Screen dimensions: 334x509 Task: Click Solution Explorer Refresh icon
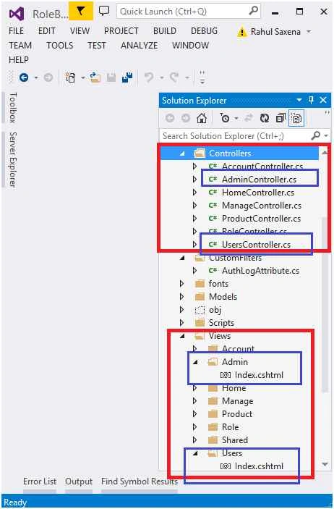(x=265, y=118)
